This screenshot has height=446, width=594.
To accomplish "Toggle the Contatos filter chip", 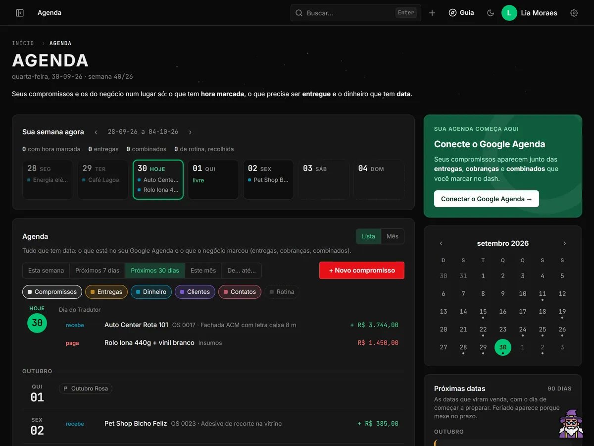I will (240, 292).
